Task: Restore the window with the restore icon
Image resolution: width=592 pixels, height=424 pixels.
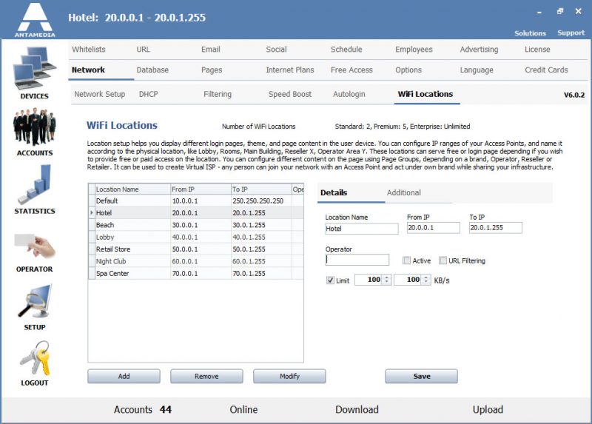Action: tap(560, 11)
